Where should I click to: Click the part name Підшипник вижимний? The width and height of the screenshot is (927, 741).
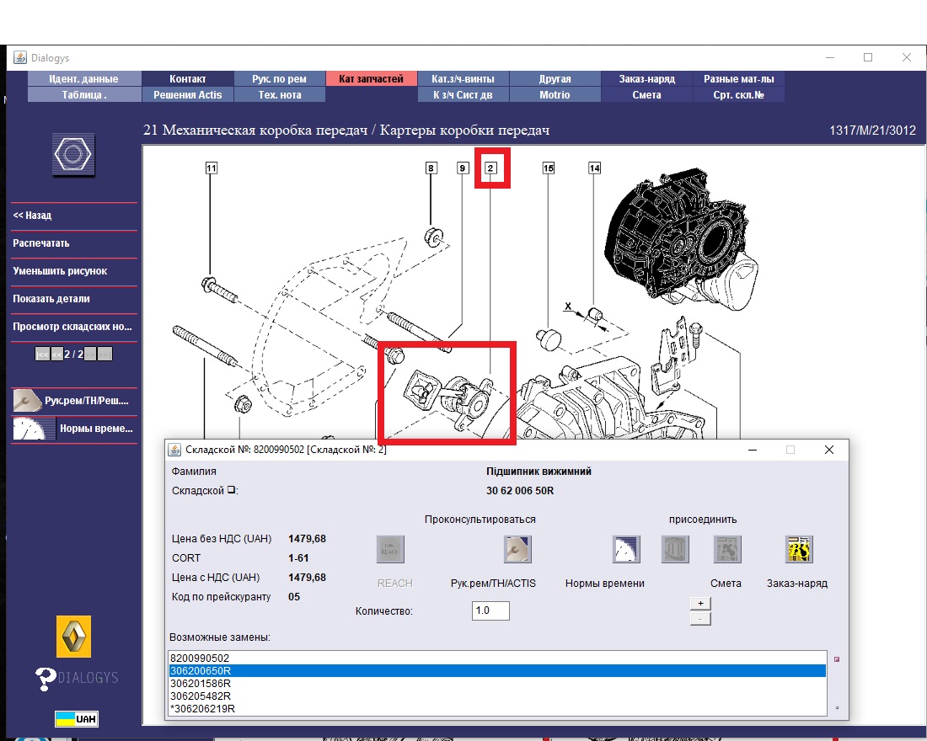pyautogui.click(x=539, y=472)
